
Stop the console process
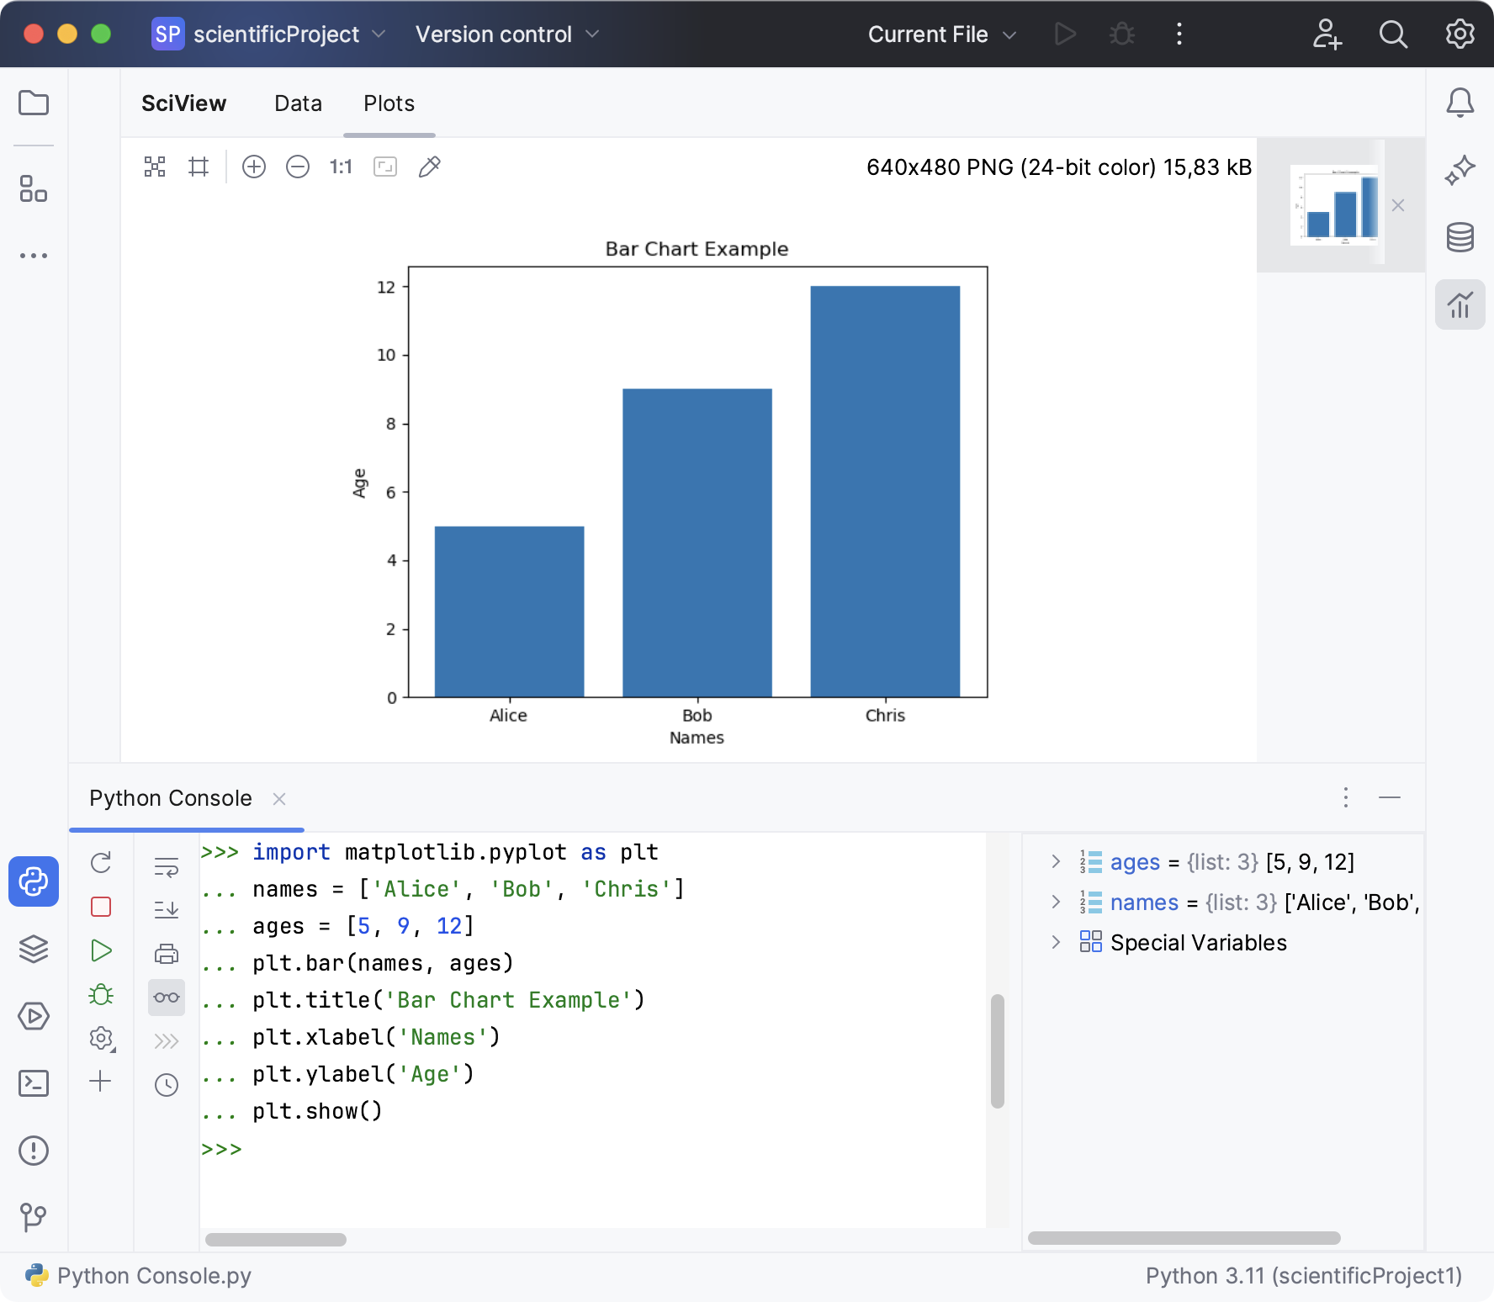pos(100,907)
